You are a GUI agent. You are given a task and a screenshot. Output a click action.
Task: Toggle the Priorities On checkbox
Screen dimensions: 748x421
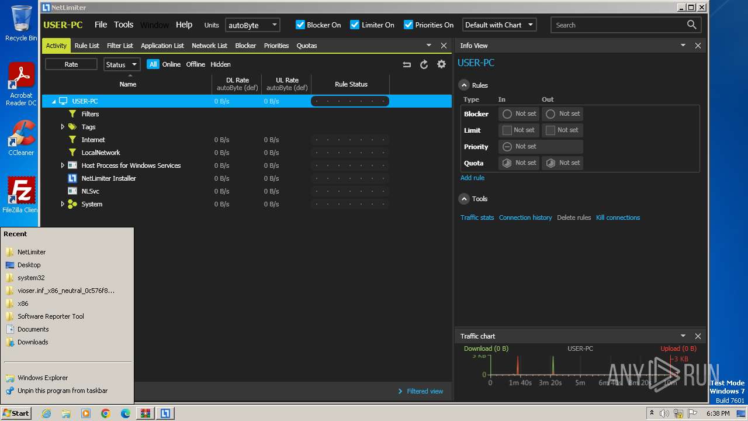click(408, 25)
